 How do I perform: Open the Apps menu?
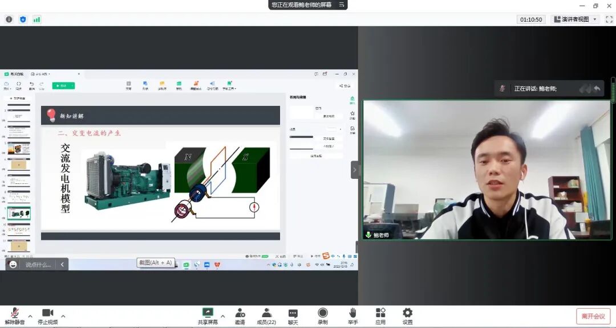pyautogui.click(x=380, y=316)
